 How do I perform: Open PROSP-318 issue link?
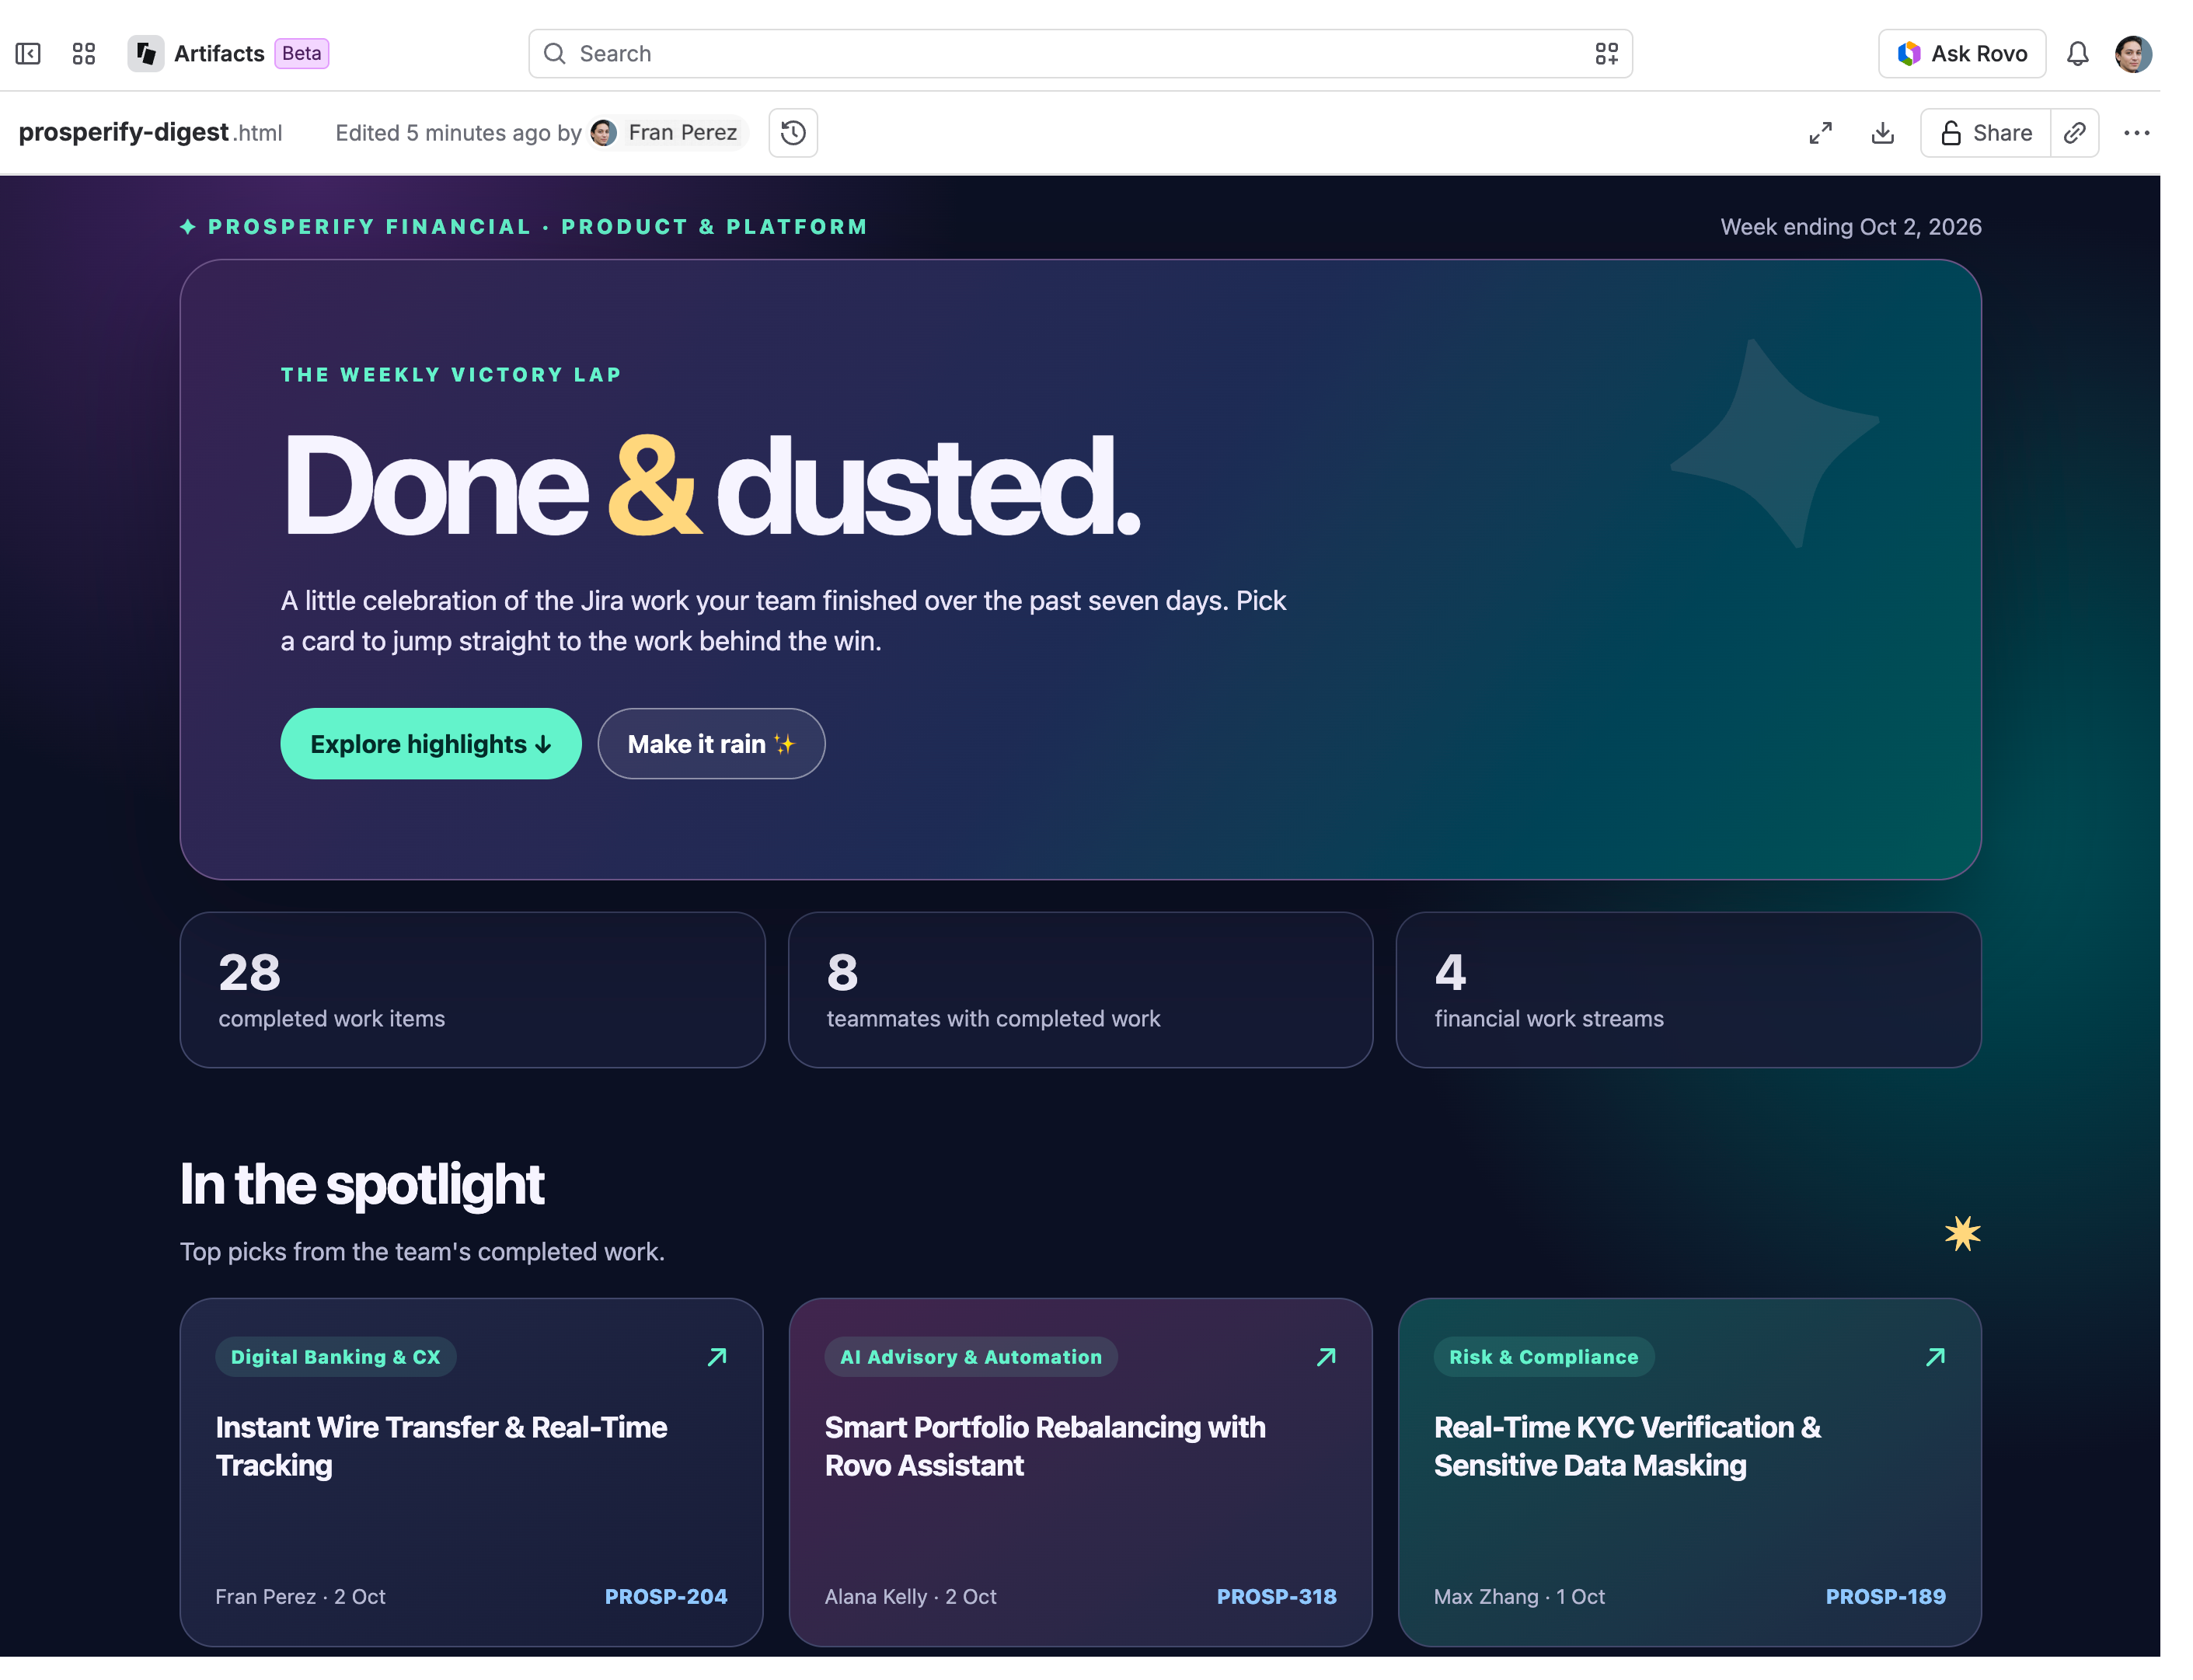click(x=1276, y=1596)
